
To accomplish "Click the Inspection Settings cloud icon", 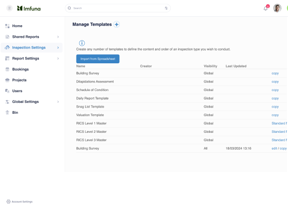I will (7, 48).
